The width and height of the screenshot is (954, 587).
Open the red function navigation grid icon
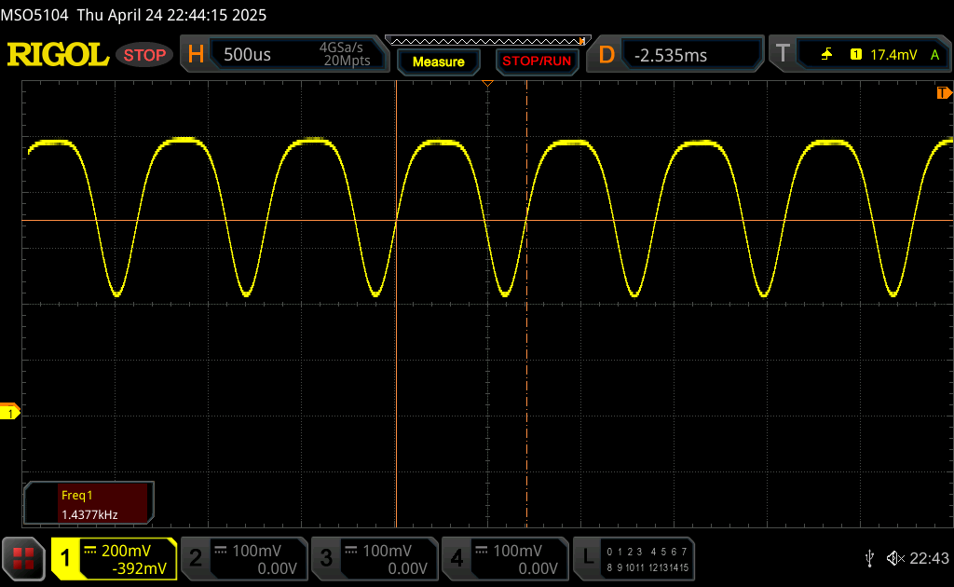coord(23,558)
